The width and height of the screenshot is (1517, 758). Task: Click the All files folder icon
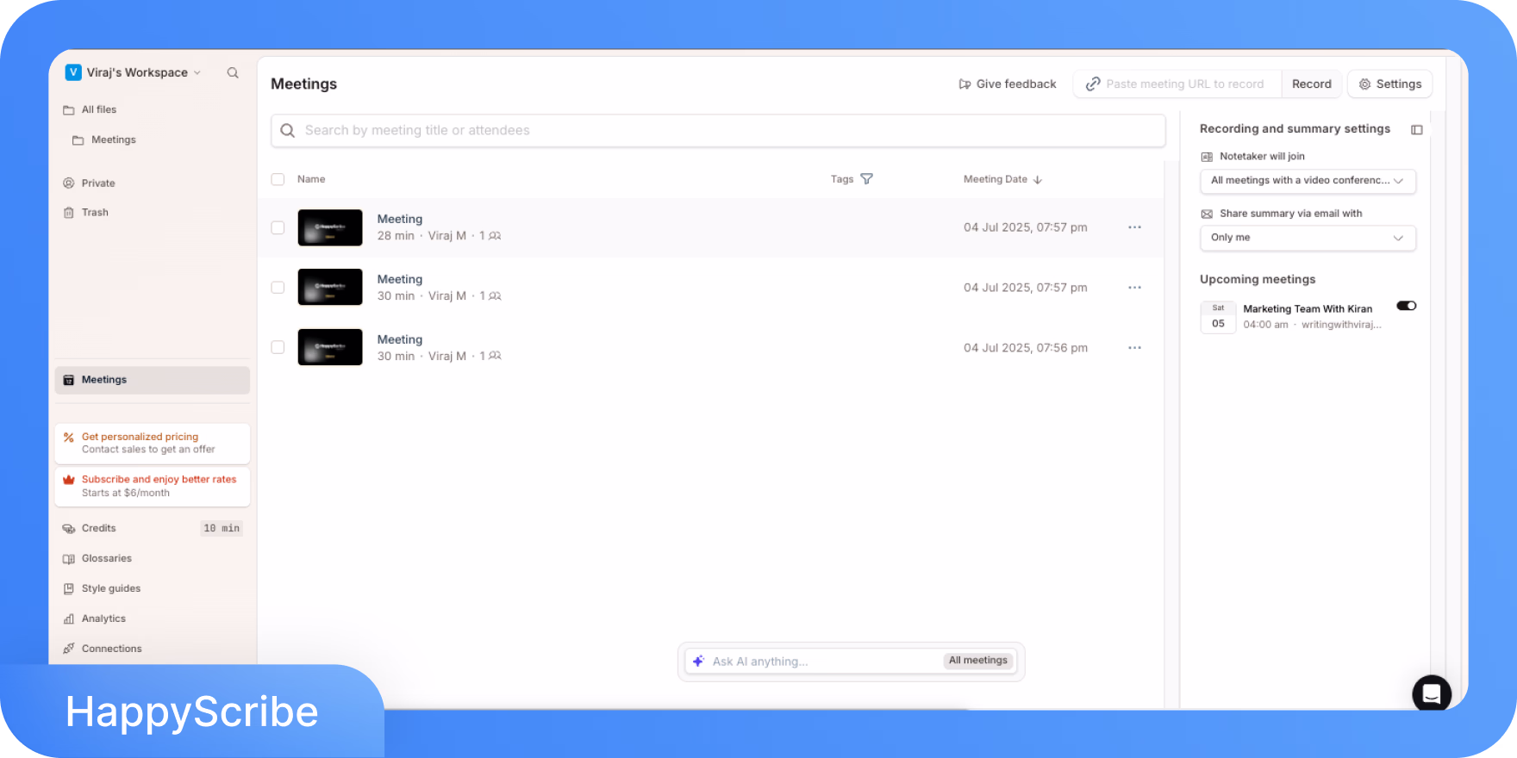click(69, 110)
